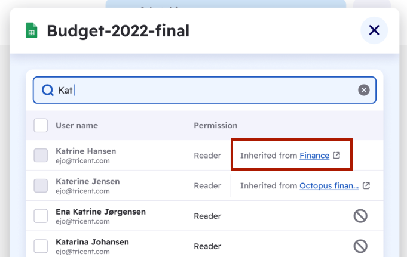This screenshot has width=407, height=257.
Task: Remove Ena Katrine Jørgensen's access via block icon
Action: (x=360, y=216)
